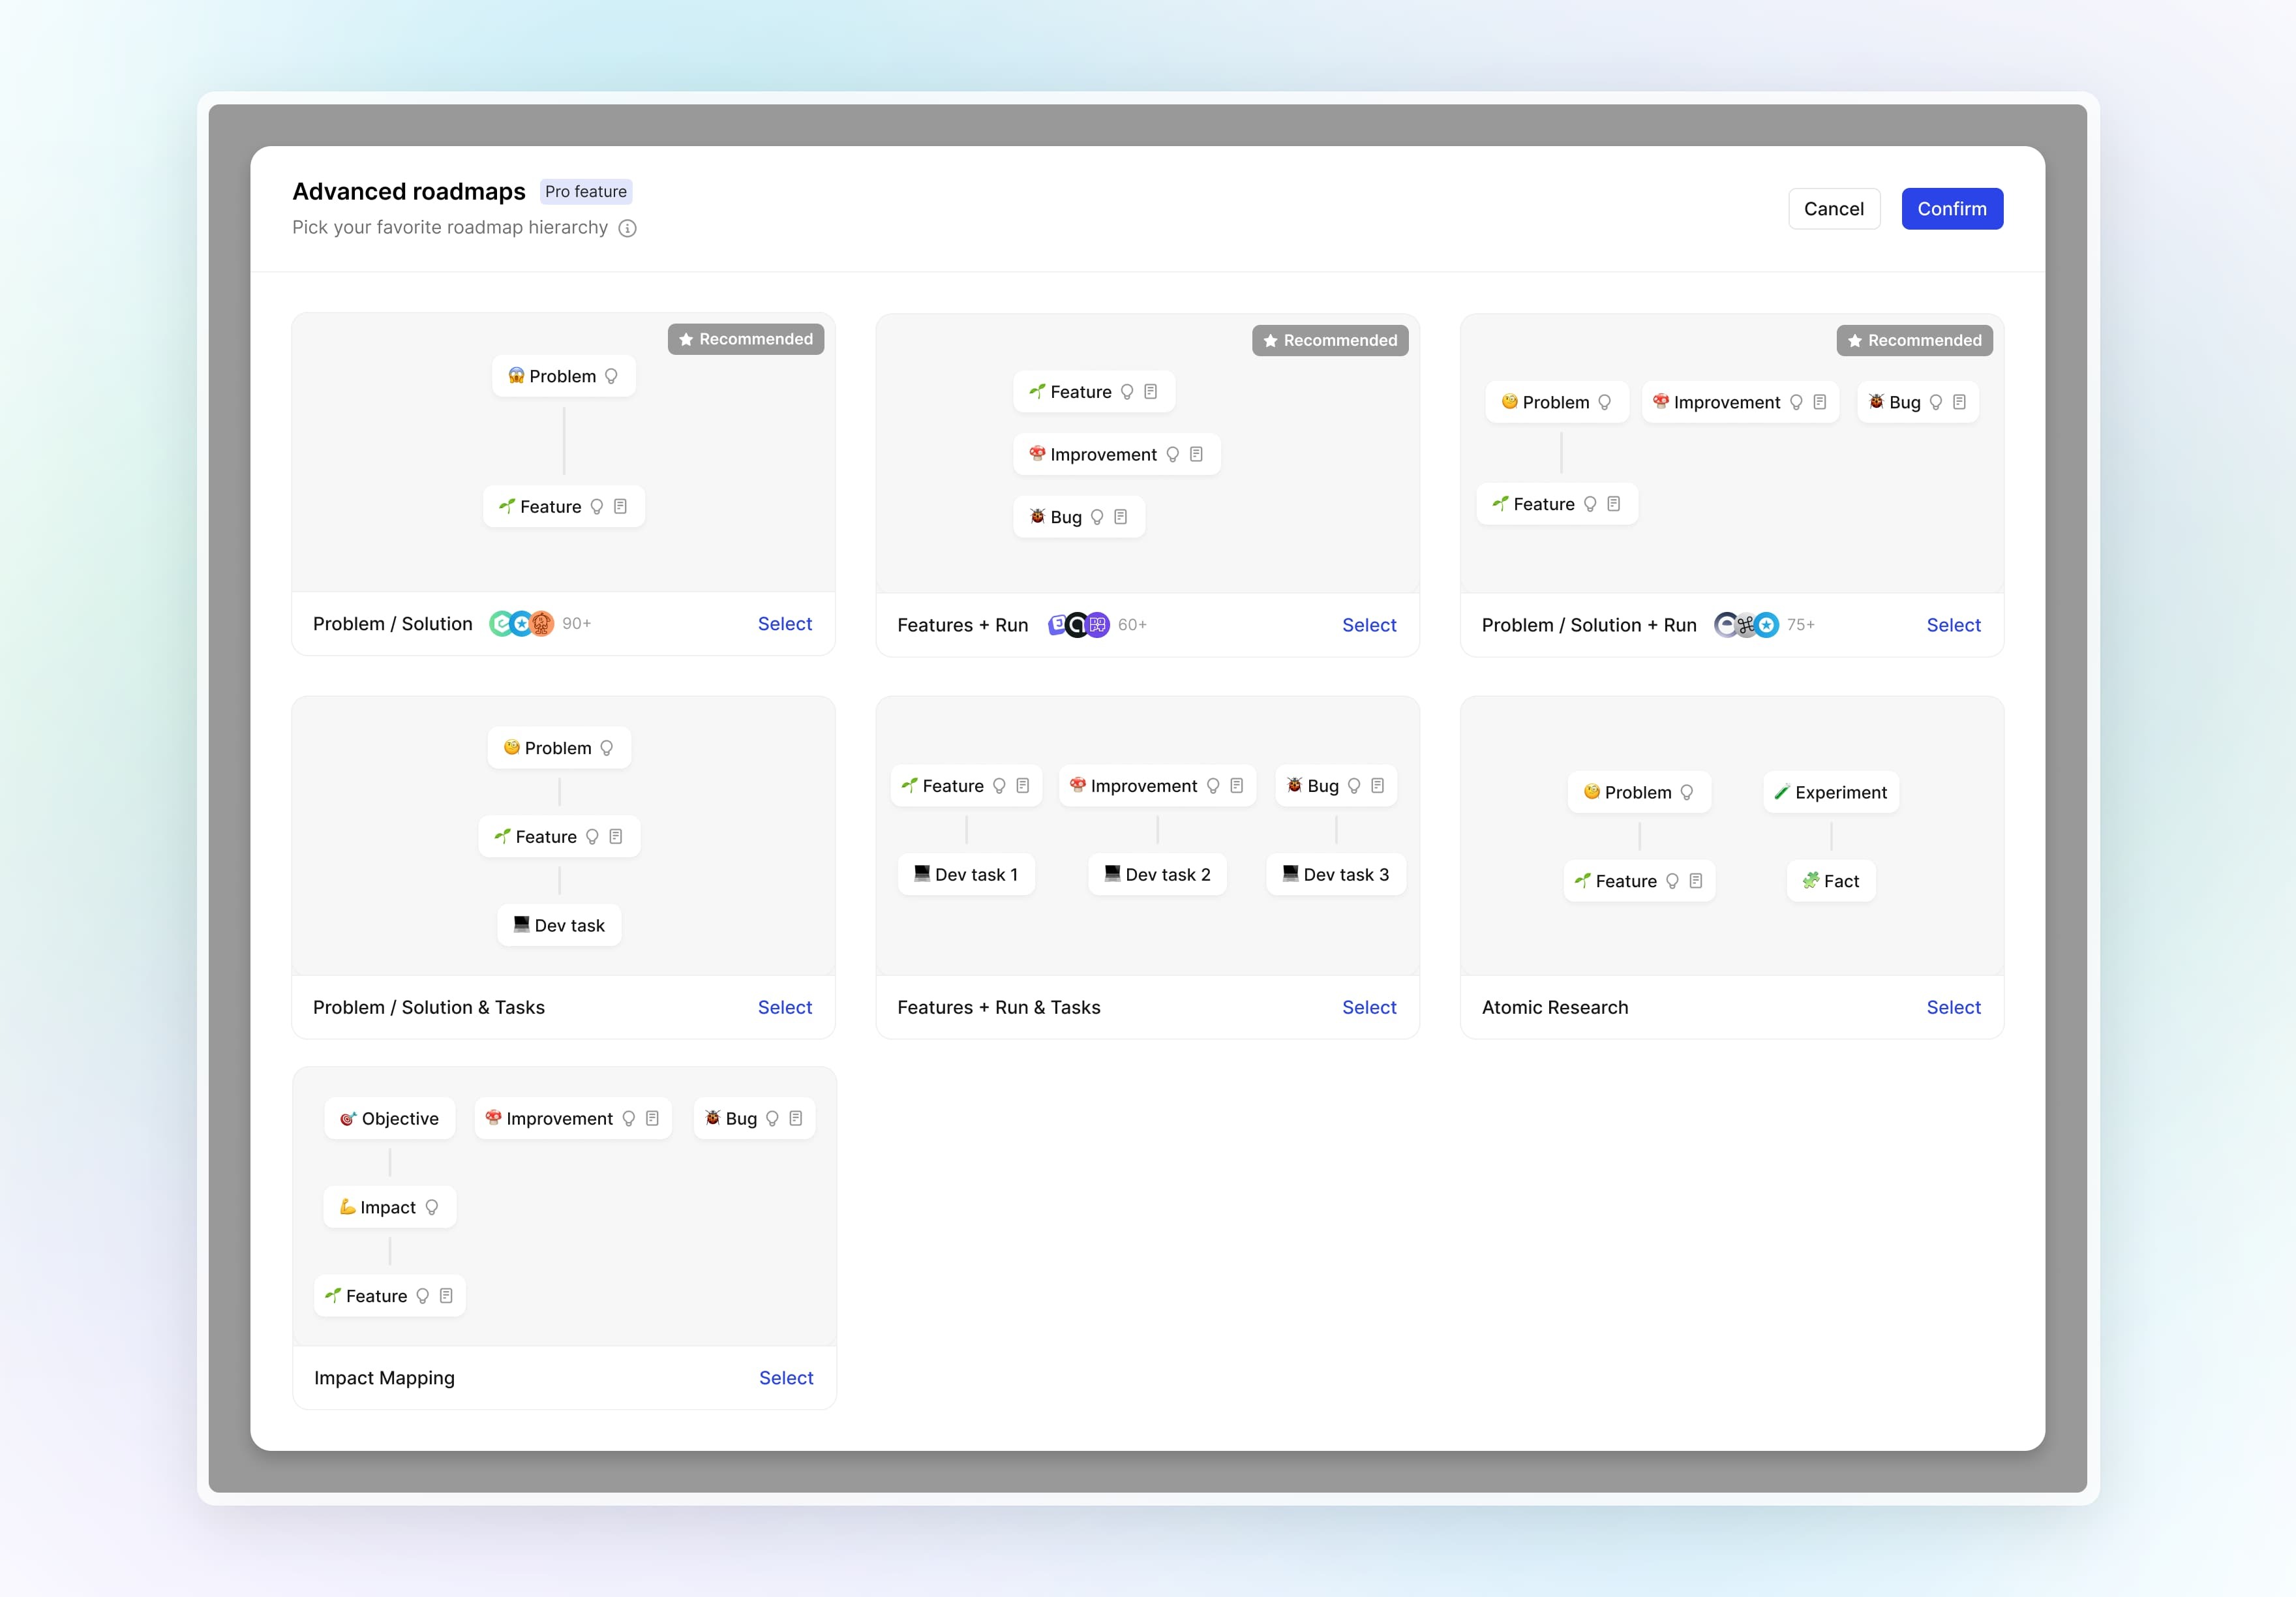
Task: Click the Impact Mapping card title
Action: (x=384, y=1378)
